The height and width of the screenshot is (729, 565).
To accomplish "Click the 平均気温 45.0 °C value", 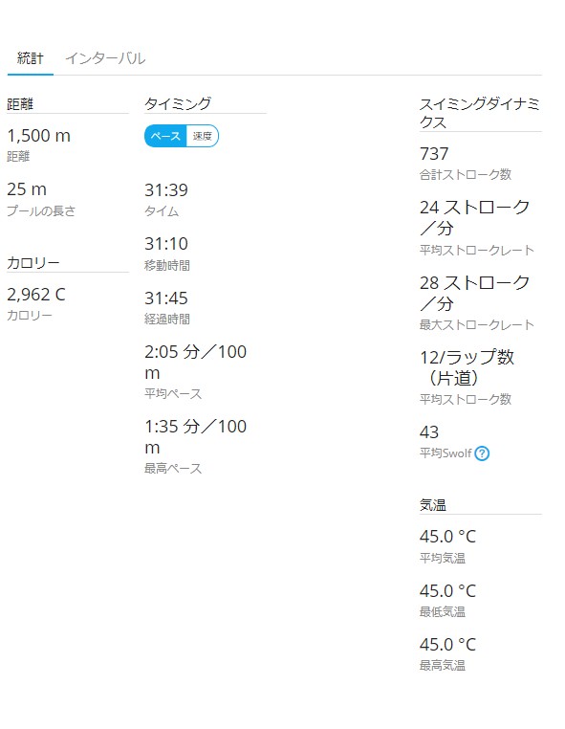I will [447, 537].
